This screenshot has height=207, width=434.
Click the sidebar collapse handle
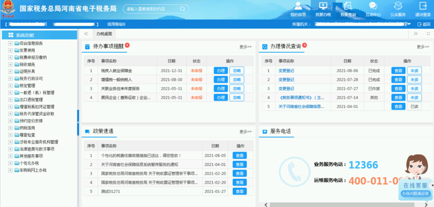click(78, 122)
